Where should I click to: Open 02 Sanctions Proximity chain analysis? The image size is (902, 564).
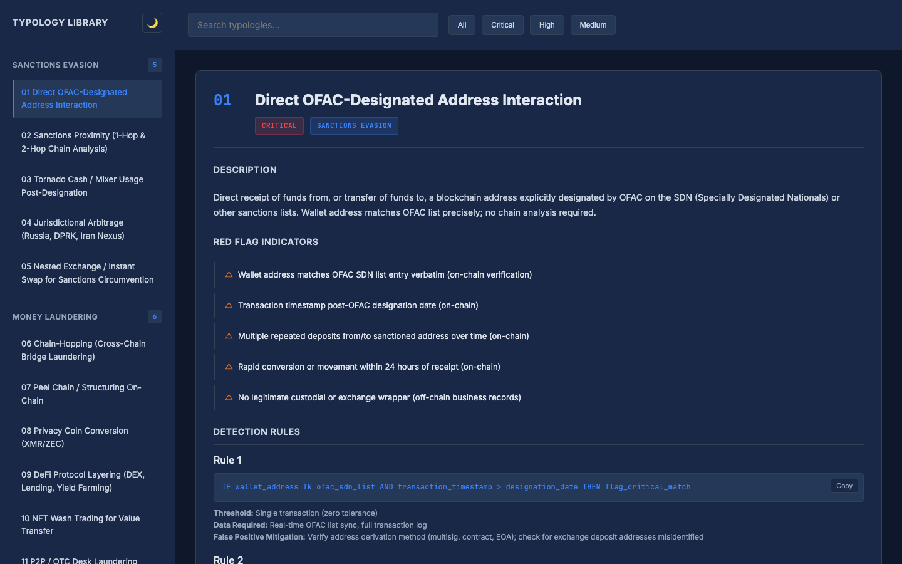coord(87,142)
